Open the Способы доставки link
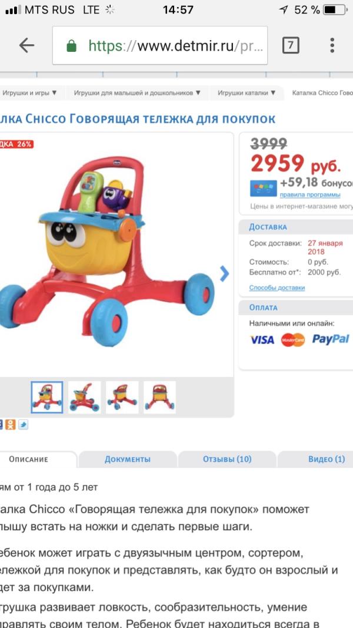This screenshot has width=353, height=628. pos(277,287)
